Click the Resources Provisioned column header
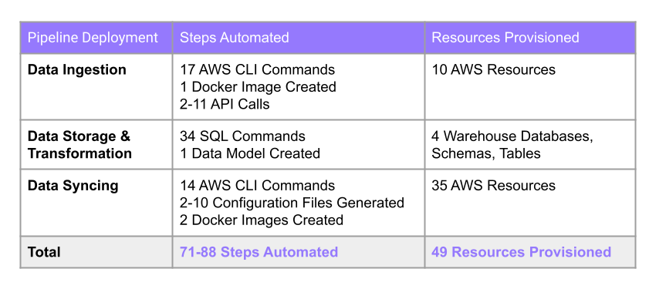 click(x=505, y=38)
